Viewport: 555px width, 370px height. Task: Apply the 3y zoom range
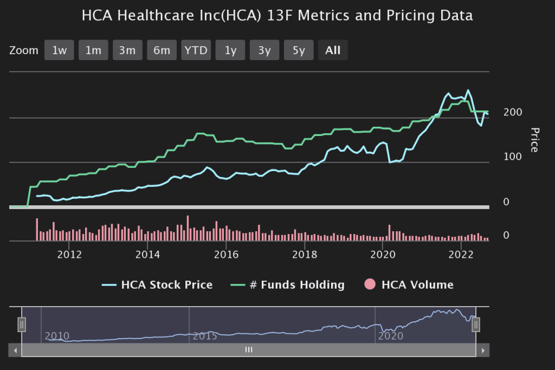(264, 50)
